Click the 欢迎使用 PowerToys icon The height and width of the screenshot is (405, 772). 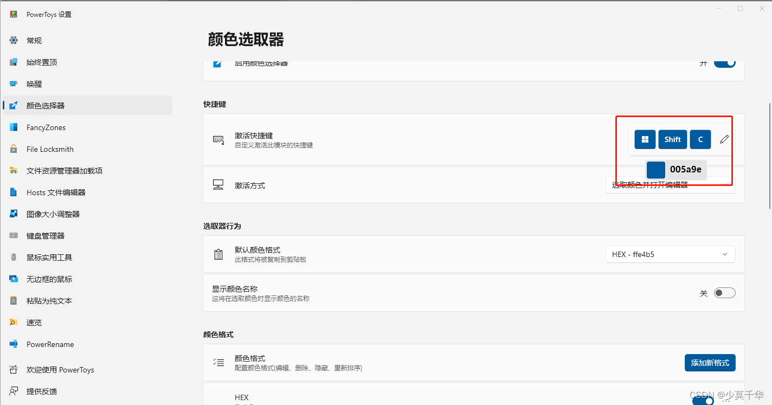click(x=14, y=370)
